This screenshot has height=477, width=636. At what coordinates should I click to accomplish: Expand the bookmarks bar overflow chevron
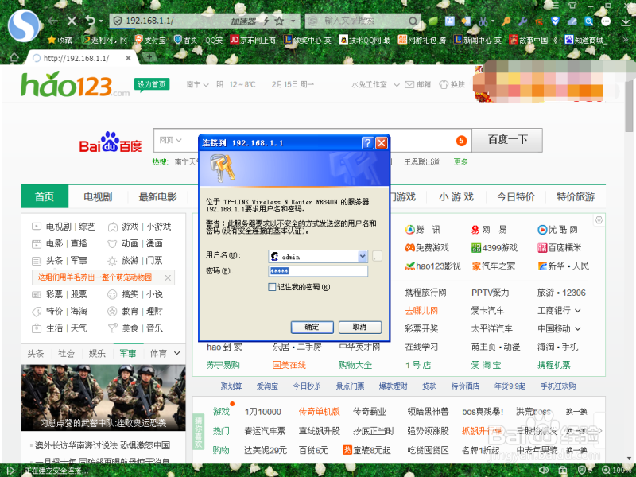(x=625, y=40)
